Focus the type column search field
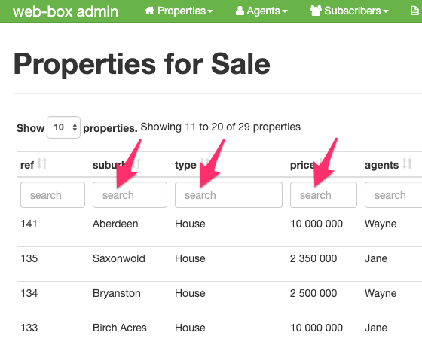Viewport: 422px width, 348px height. click(x=228, y=194)
